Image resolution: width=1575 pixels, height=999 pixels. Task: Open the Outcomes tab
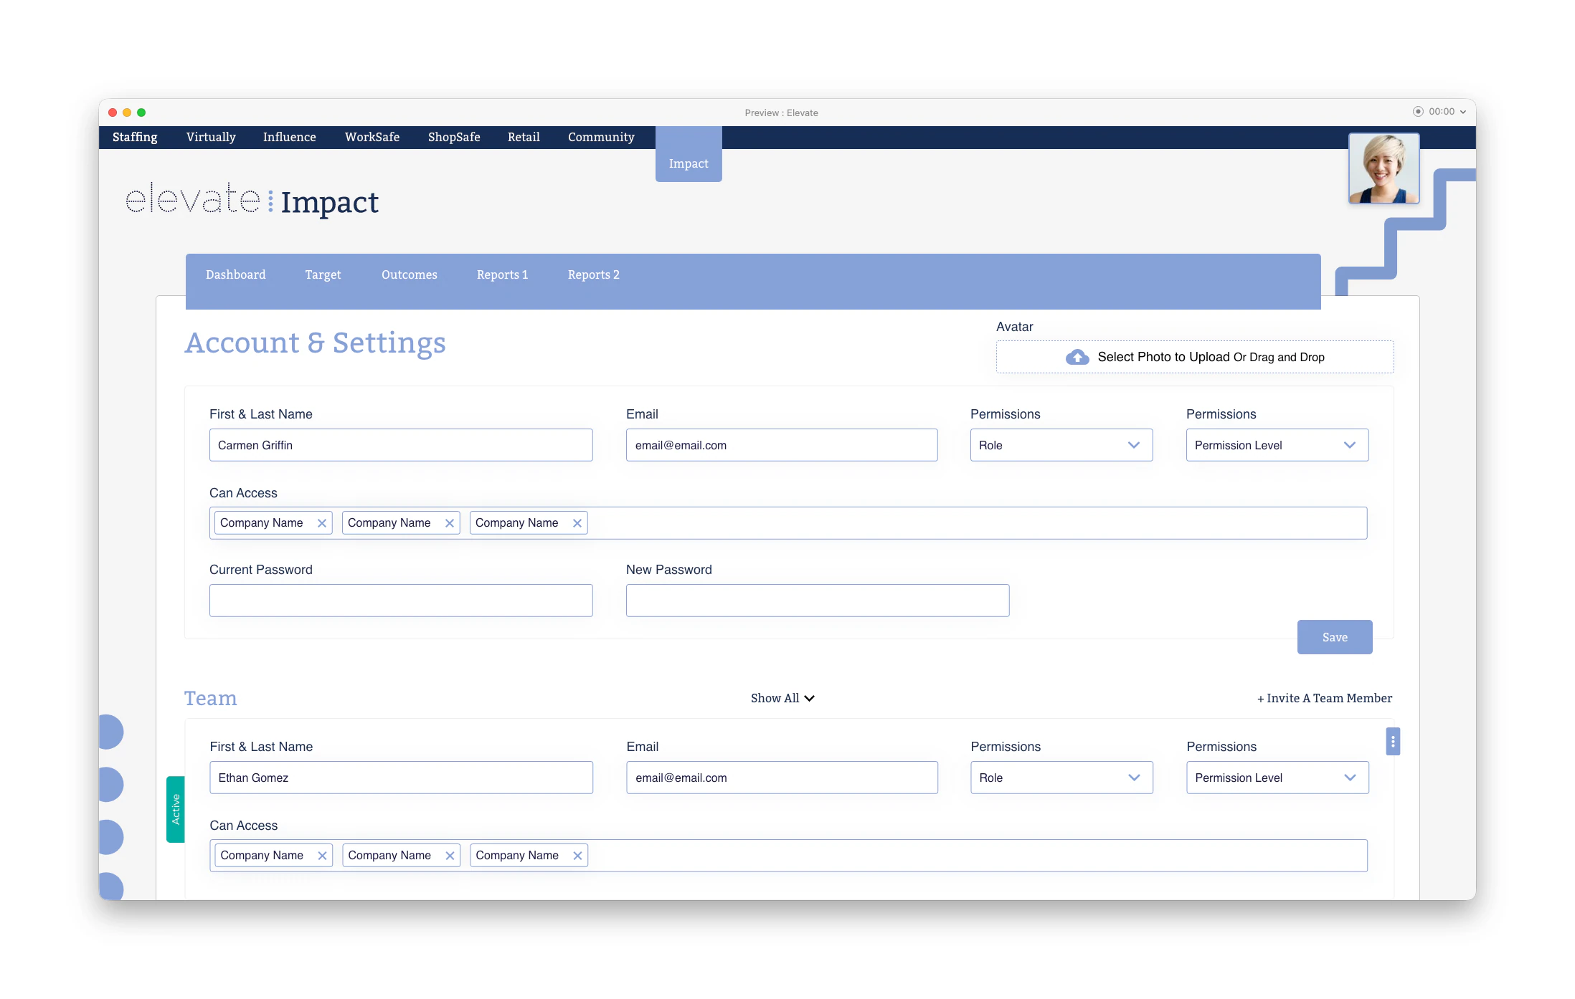(410, 274)
